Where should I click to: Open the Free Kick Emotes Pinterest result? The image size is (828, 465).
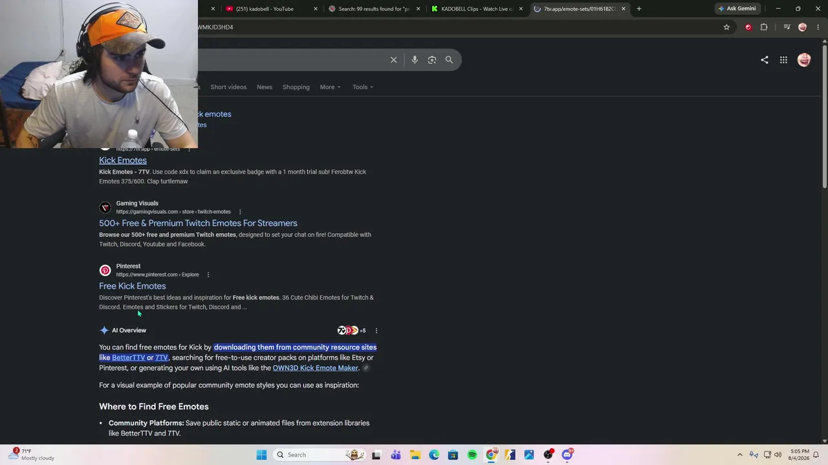tap(133, 286)
